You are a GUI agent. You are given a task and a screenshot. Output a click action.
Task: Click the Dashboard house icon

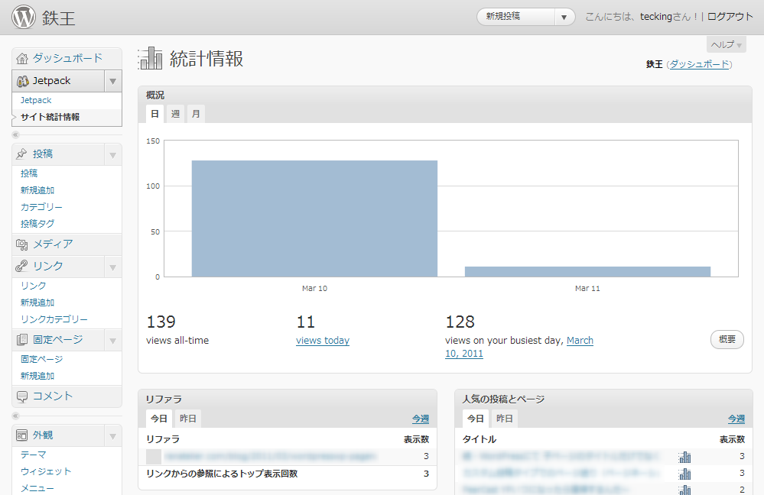22,58
